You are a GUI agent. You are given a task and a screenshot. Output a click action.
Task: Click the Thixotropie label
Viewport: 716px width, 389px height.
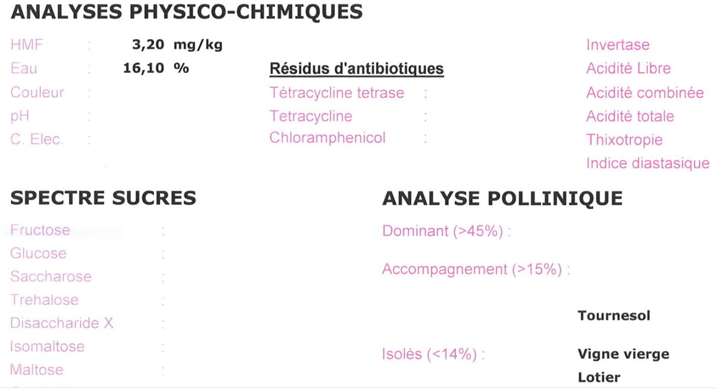pyautogui.click(x=624, y=140)
